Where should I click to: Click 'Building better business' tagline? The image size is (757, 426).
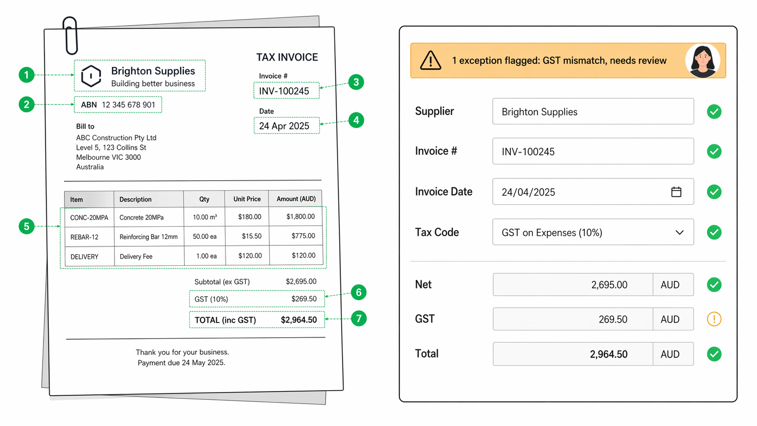tap(153, 84)
